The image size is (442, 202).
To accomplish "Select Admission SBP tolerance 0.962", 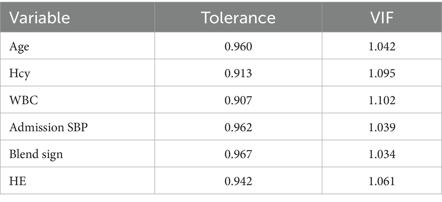I will point(238,127).
